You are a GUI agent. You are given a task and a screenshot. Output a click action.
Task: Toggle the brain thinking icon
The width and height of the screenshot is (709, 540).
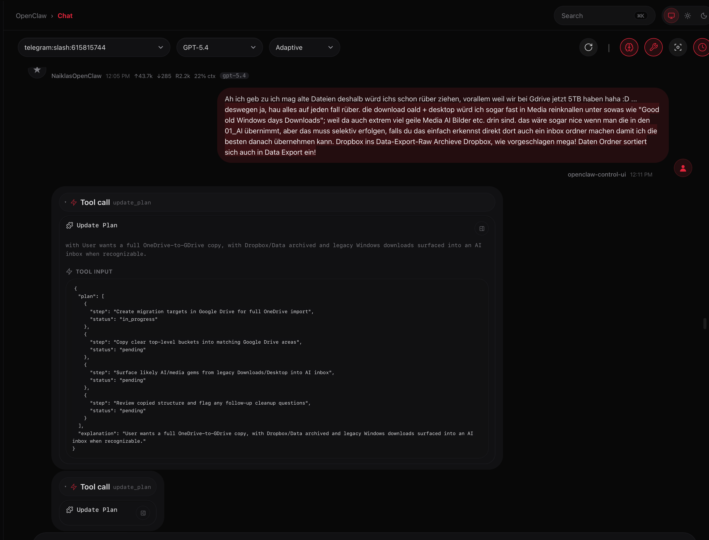[629, 47]
